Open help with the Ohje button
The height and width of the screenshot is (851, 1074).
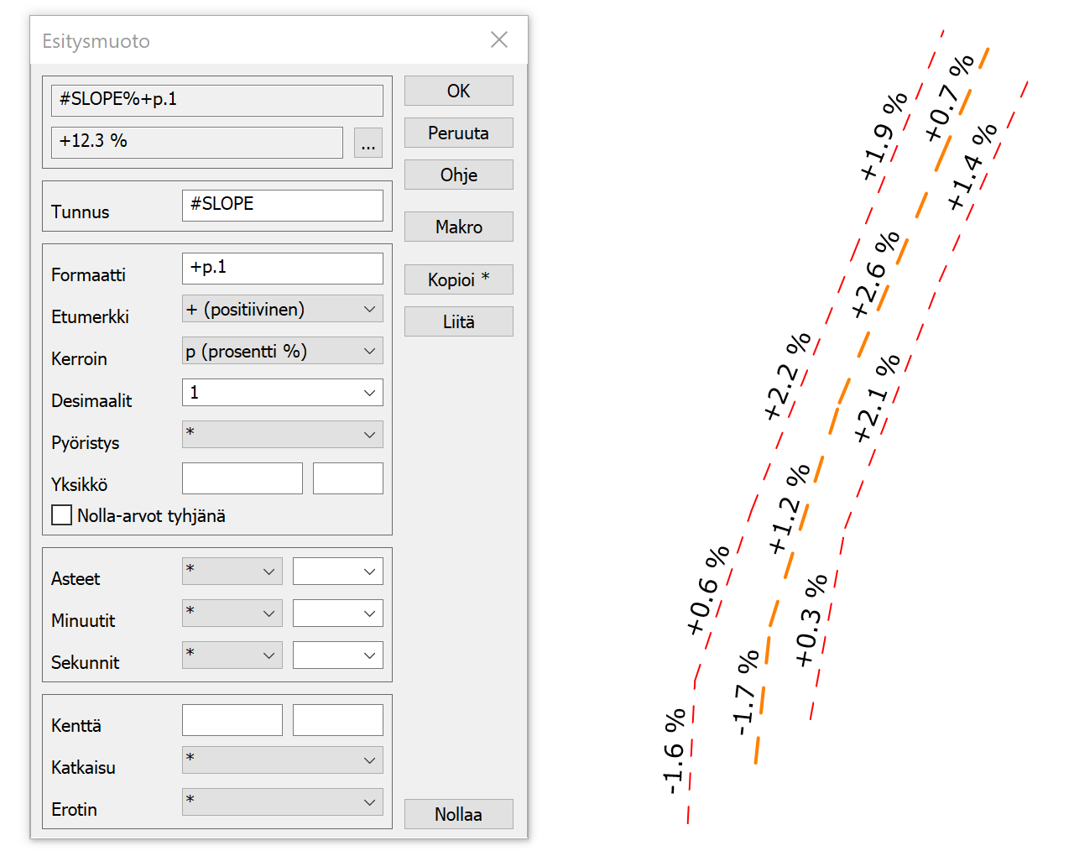[458, 175]
